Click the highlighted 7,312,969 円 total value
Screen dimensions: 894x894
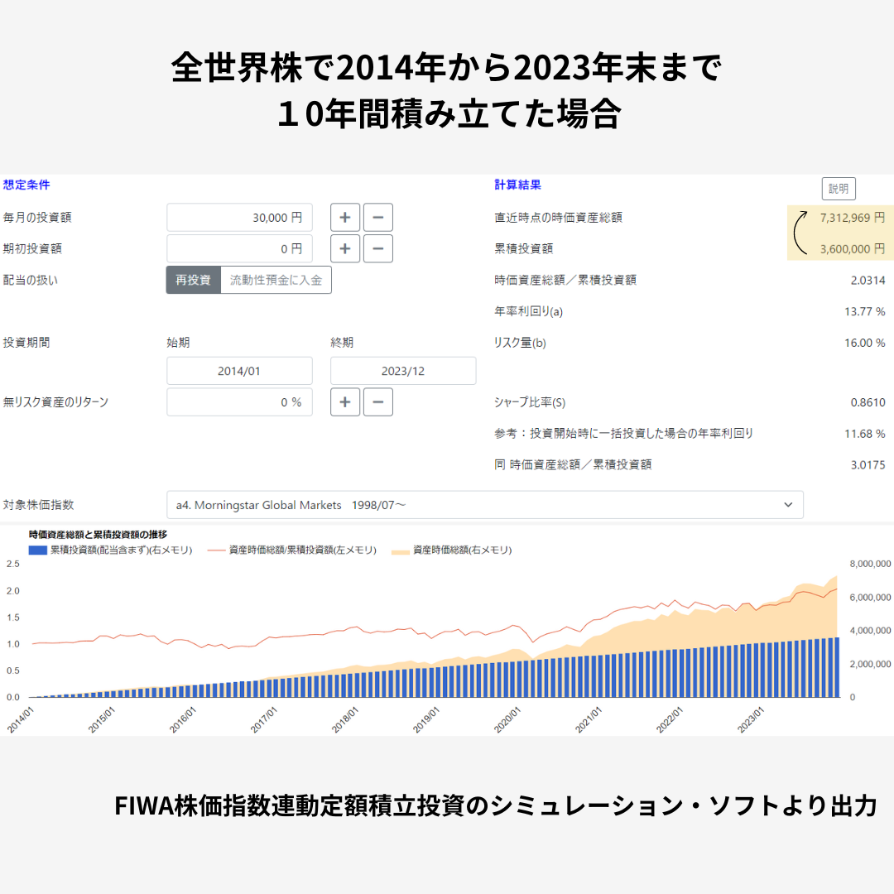click(852, 218)
